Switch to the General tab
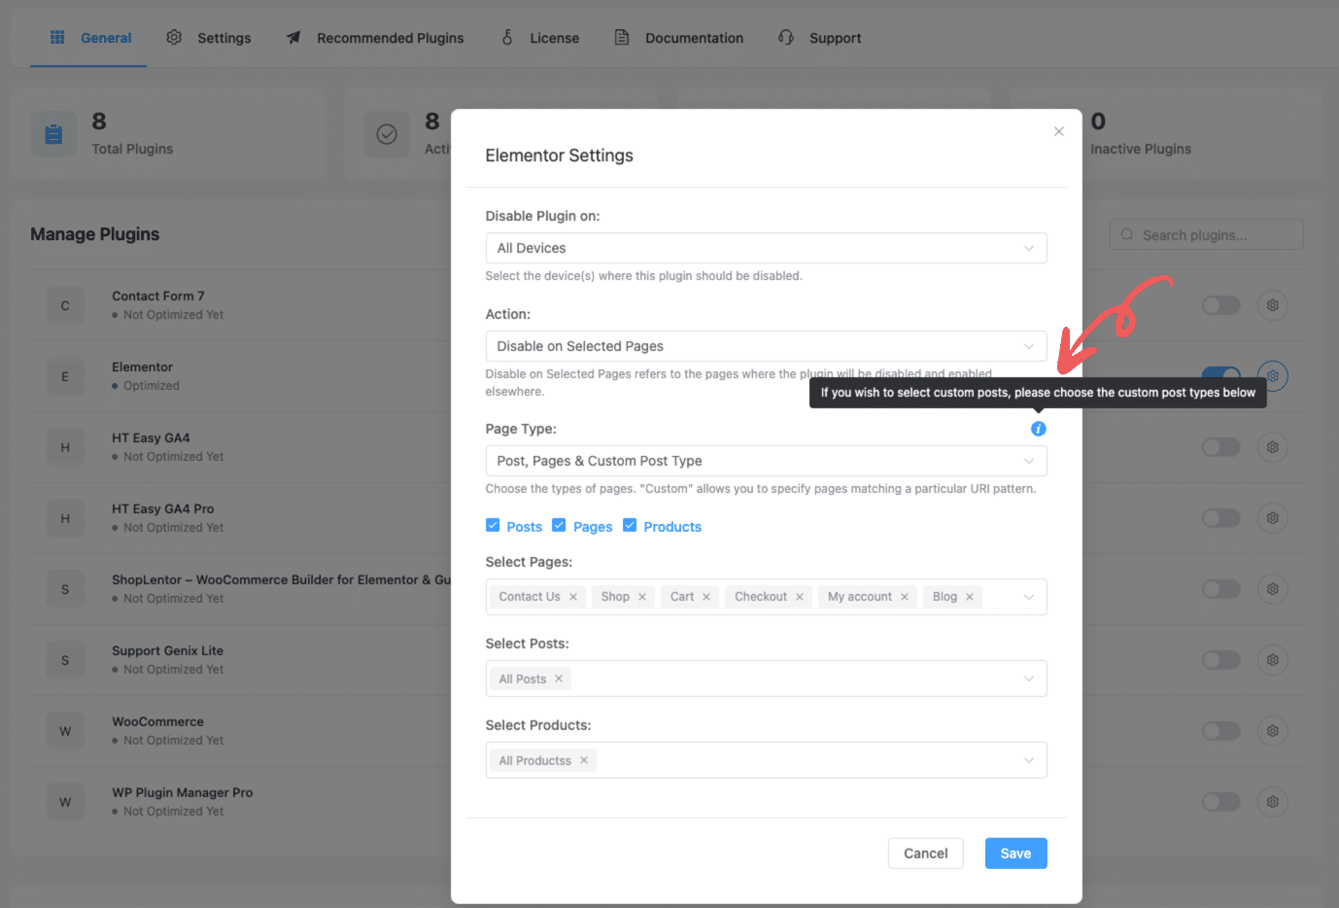This screenshot has width=1339, height=908. click(88, 37)
